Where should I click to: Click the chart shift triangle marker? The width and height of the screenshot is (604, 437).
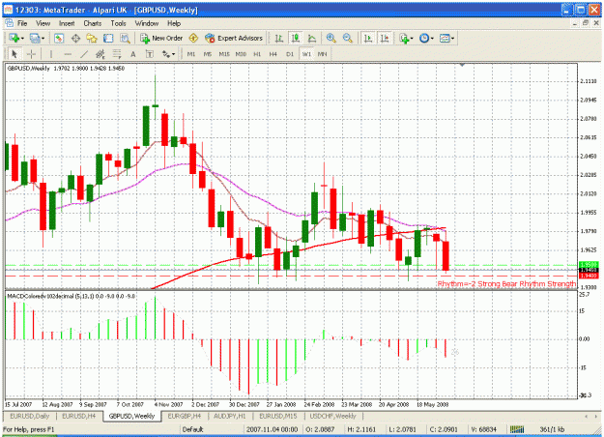pos(462,65)
